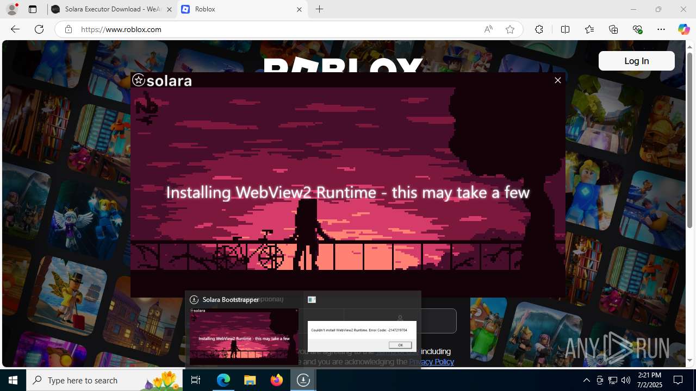Open the Favorites list icon

coord(589,29)
